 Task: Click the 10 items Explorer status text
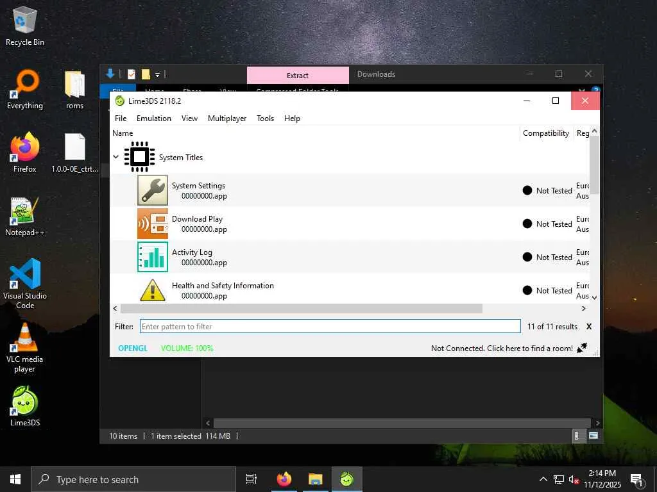coord(123,436)
